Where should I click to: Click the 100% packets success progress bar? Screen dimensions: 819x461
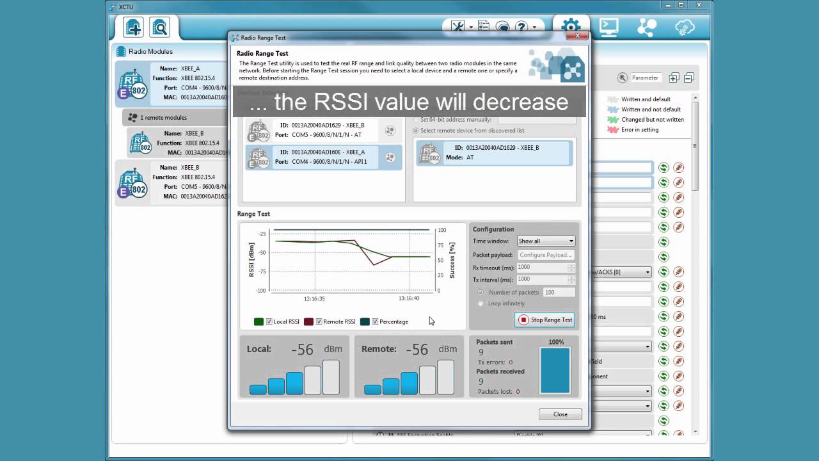point(555,370)
